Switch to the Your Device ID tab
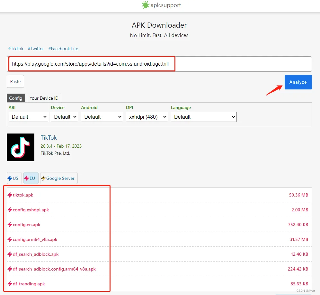 pyautogui.click(x=44, y=98)
